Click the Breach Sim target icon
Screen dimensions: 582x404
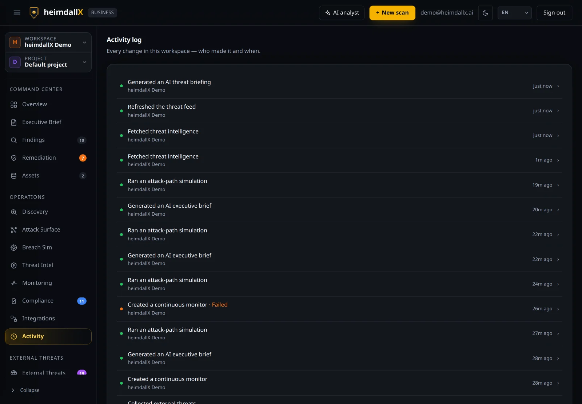[x=14, y=248]
